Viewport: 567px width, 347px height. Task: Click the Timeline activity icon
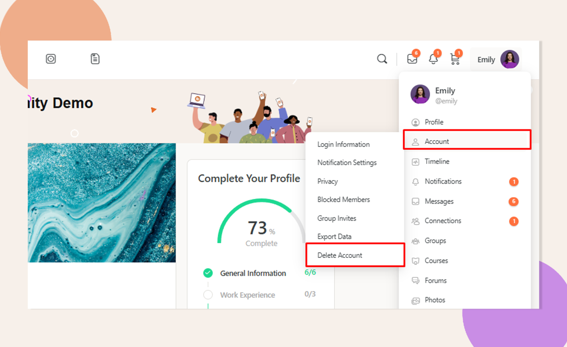point(415,162)
